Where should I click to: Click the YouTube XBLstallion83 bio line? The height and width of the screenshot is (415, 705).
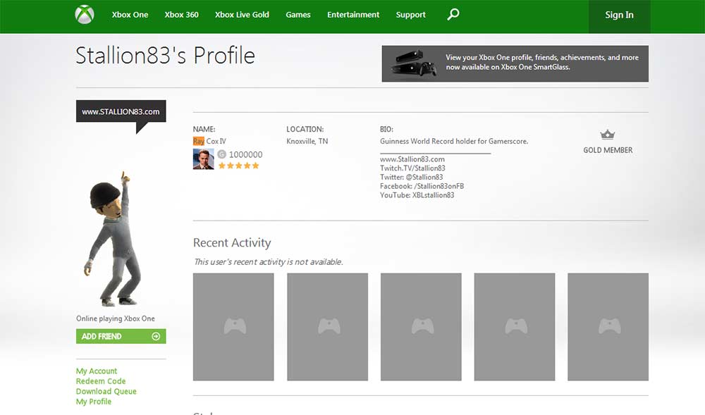coord(417,195)
